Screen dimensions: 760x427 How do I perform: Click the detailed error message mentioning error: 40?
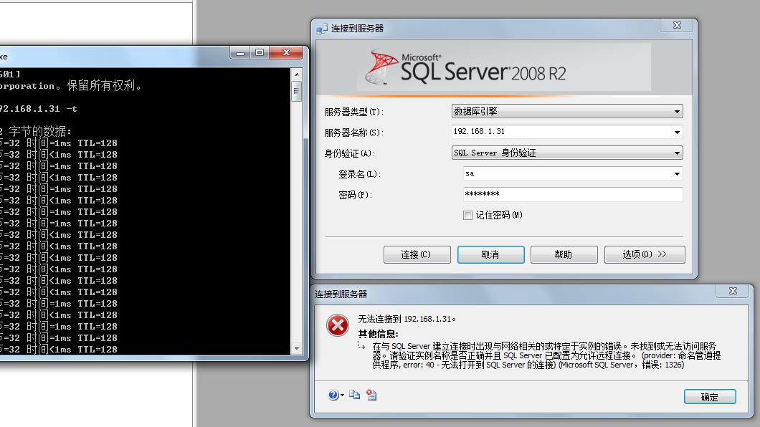click(x=546, y=355)
